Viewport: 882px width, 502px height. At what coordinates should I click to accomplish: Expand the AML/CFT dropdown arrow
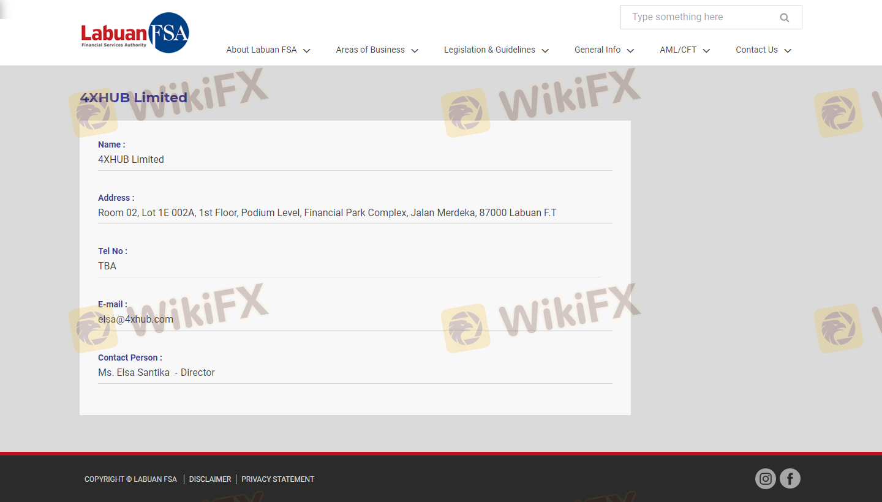(x=706, y=51)
